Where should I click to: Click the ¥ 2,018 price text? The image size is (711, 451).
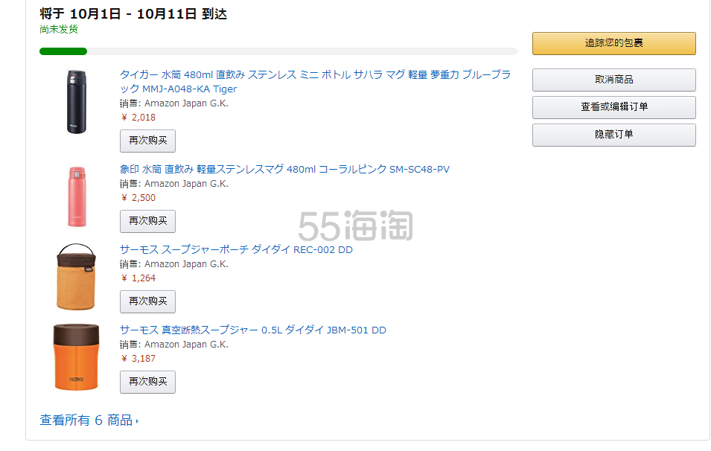pos(138,117)
